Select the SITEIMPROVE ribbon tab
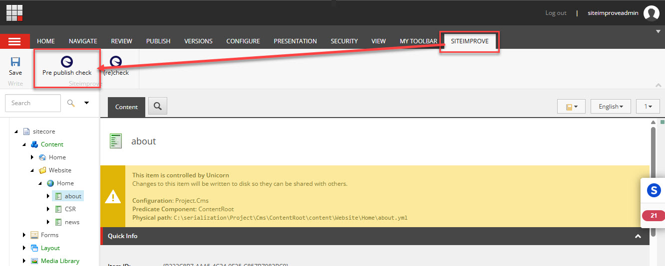665x266 pixels. (470, 41)
